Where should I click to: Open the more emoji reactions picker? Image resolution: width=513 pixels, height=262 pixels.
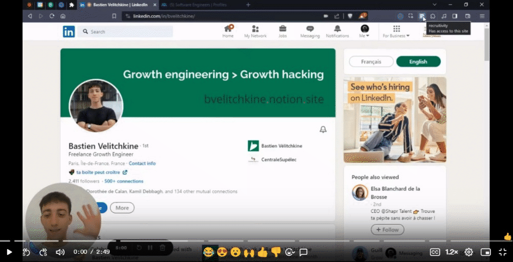[x=289, y=252]
